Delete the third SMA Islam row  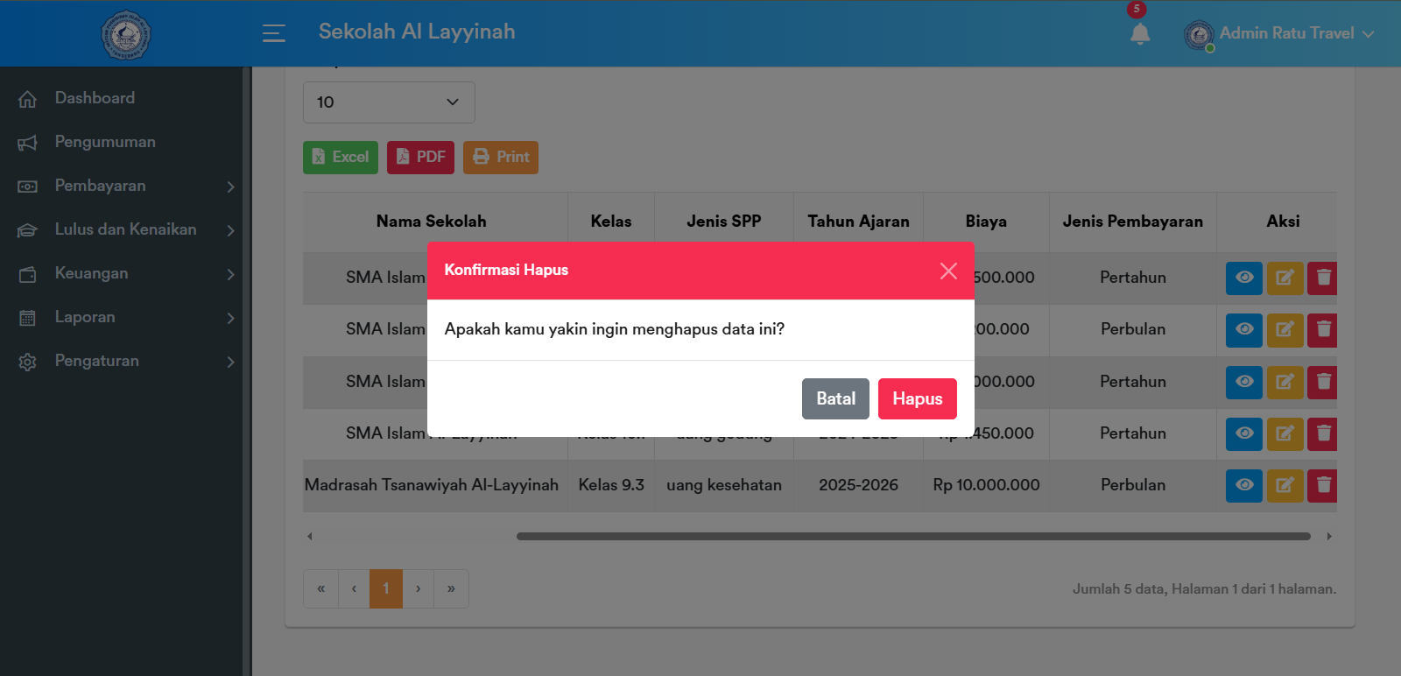click(1323, 382)
